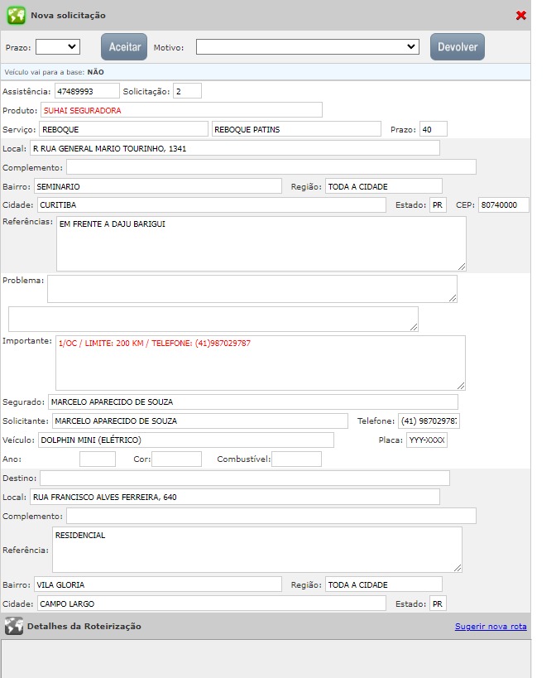This screenshot has width=556, height=678.
Task: Focus the origin Local address field
Action: pos(234,148)
